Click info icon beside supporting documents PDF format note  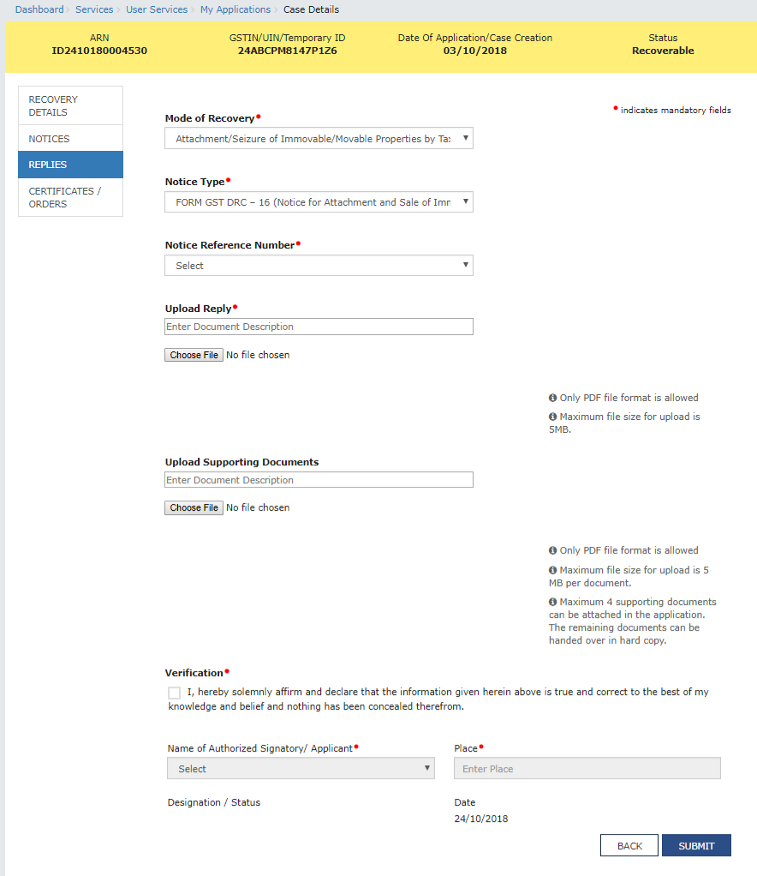tap(552, 550)
